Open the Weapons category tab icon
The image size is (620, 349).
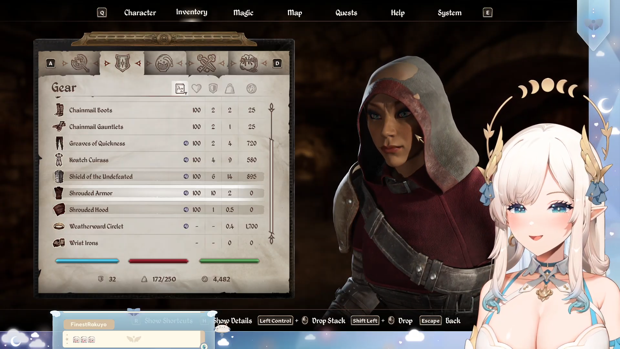(x=80, y=63)
